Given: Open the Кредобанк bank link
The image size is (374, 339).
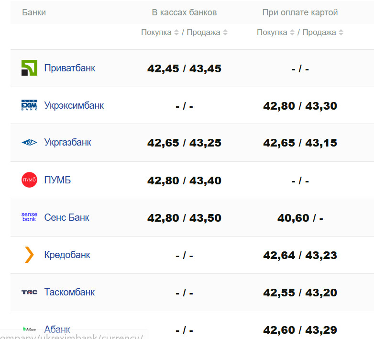Looking at the screenshot, I should pyautogui.click(x=67, y=255).
